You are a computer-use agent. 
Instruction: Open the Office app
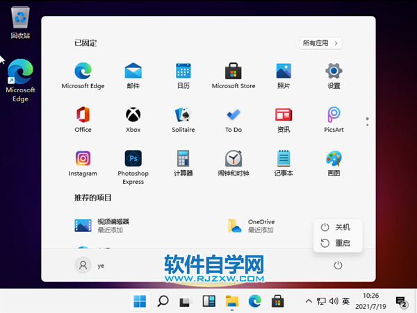(x=83, y=117)
